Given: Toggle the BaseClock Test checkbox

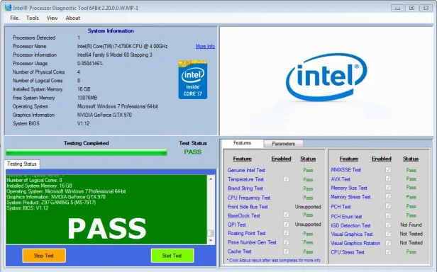Looking at the screenshot, I should tap(286, 215).
